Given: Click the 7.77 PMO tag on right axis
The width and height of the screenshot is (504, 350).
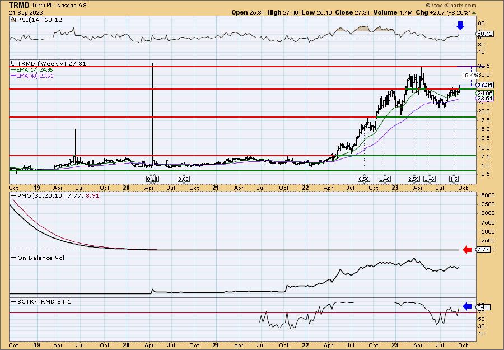Looking at the screenshot, I should coord(483,249).
